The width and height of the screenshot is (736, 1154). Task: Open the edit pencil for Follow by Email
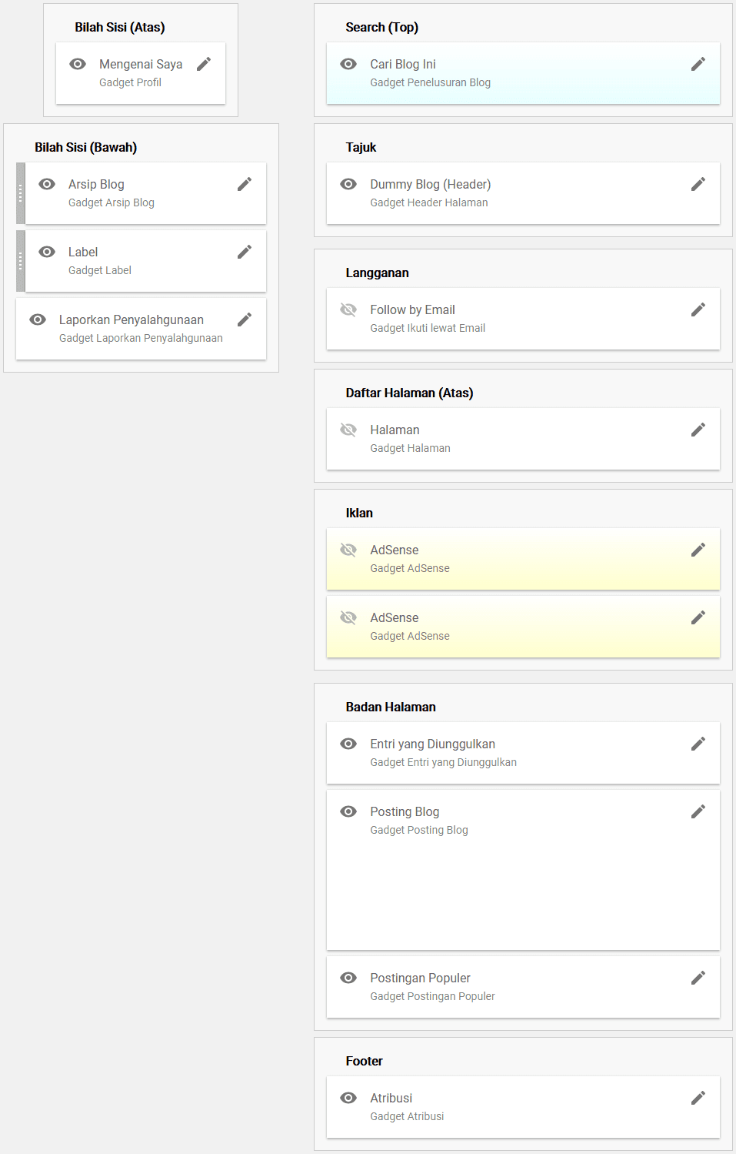click(698, 309)
